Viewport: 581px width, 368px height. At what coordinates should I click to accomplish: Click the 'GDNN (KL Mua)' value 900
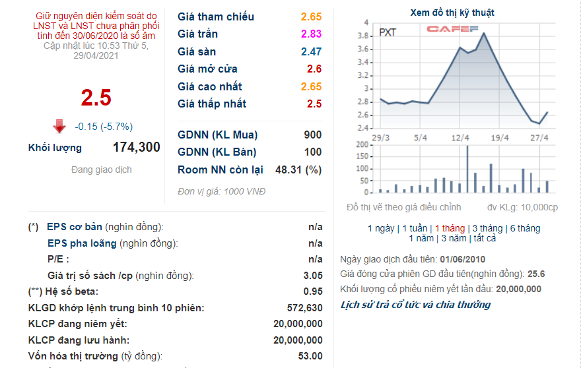coord(313,135)
